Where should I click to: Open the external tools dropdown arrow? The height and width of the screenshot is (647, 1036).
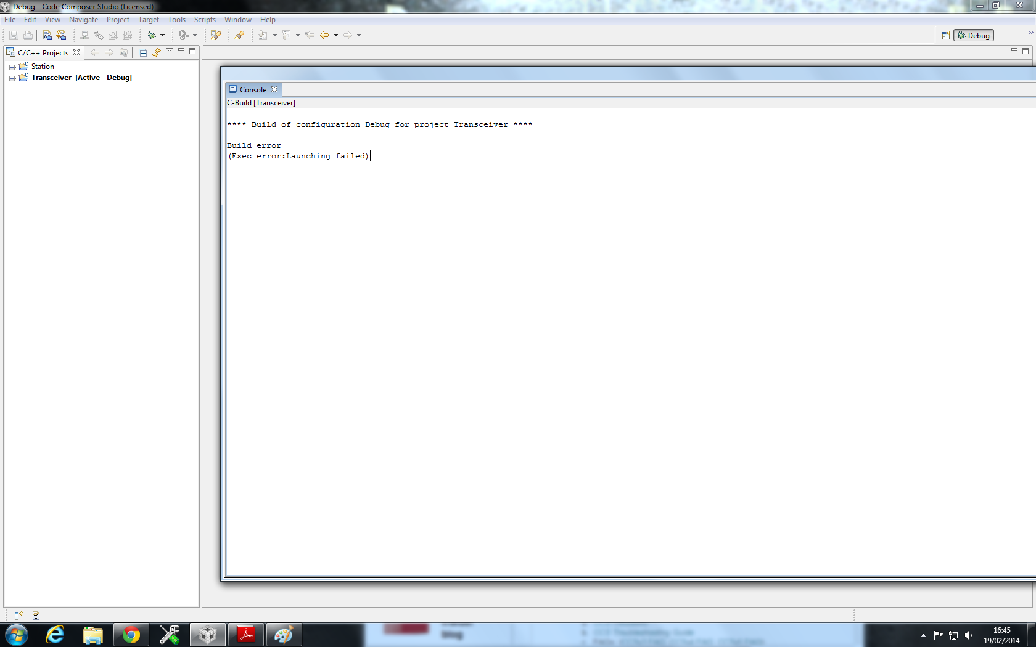[195, 35]
